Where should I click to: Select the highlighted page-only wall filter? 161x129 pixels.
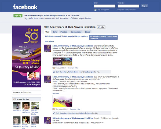[x=103, y=37]
